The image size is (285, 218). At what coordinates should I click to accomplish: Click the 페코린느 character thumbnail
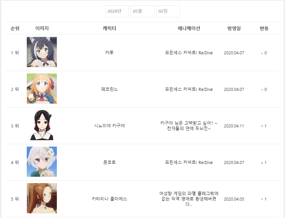click(x=42, y=89)
